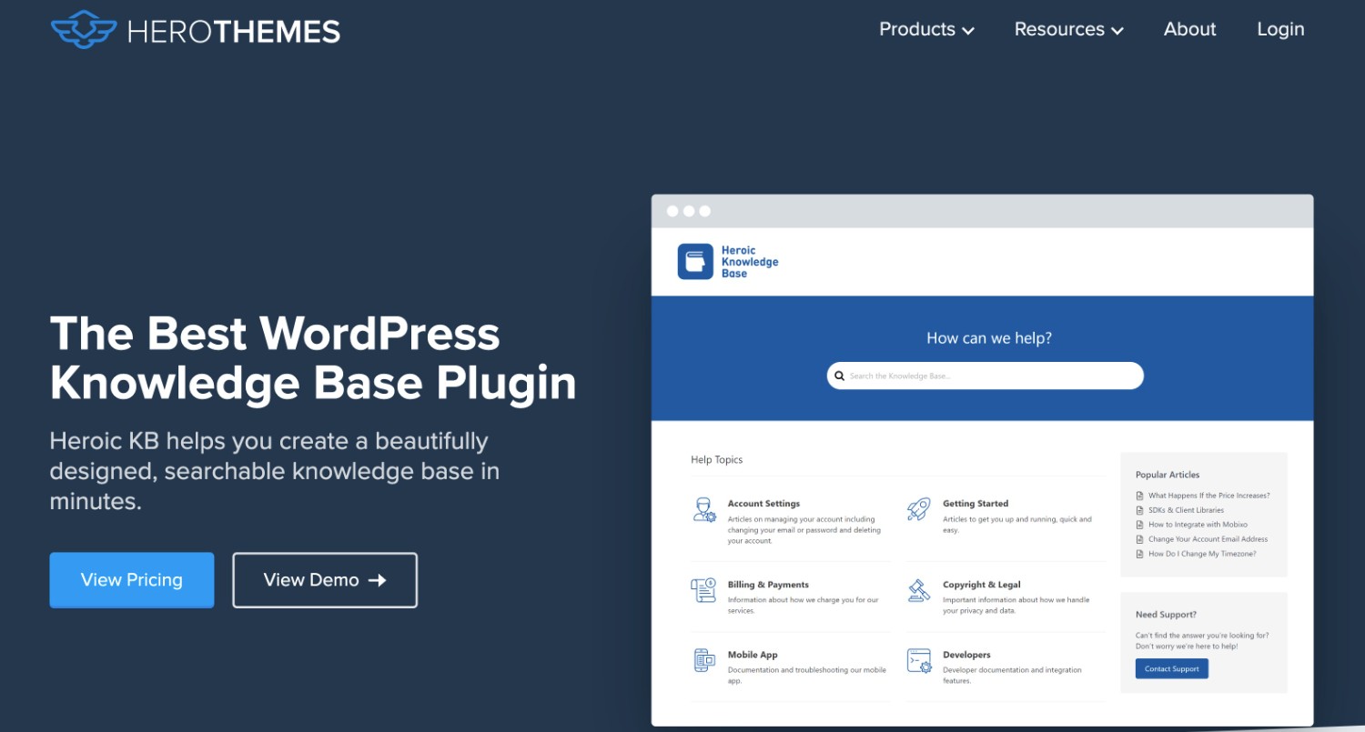Click the View Pricing button

132,580
